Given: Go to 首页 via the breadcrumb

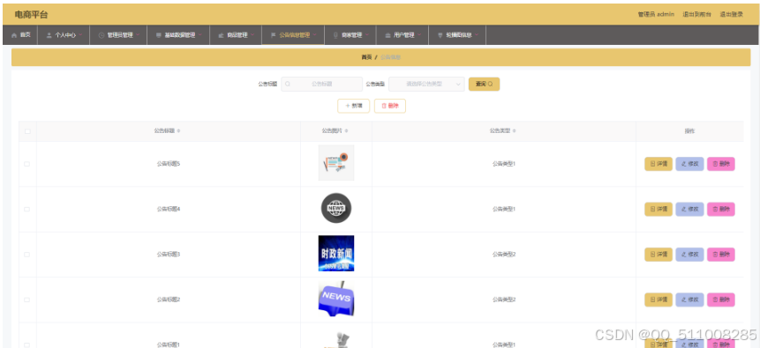Looking at the screenshot, I should coord(366,57).
